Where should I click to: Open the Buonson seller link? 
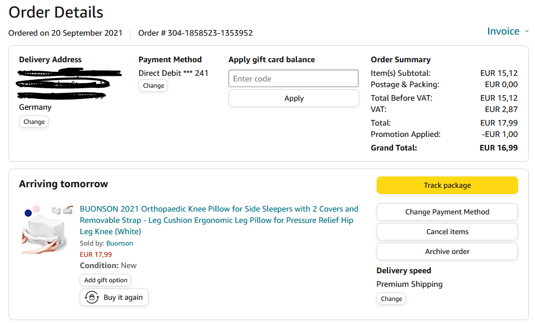coord(120,243)
